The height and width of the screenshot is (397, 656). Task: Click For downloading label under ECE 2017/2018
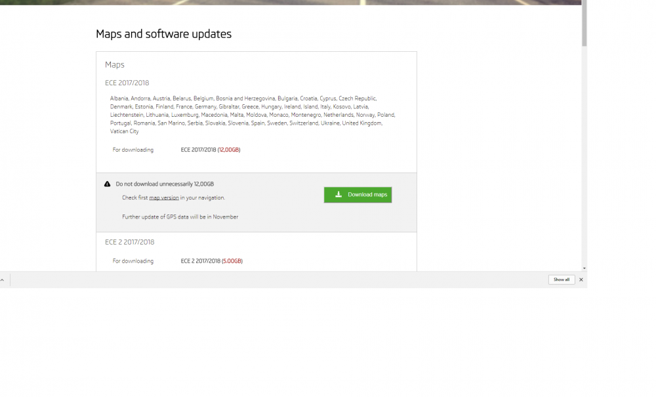click(x=133, y=150)
